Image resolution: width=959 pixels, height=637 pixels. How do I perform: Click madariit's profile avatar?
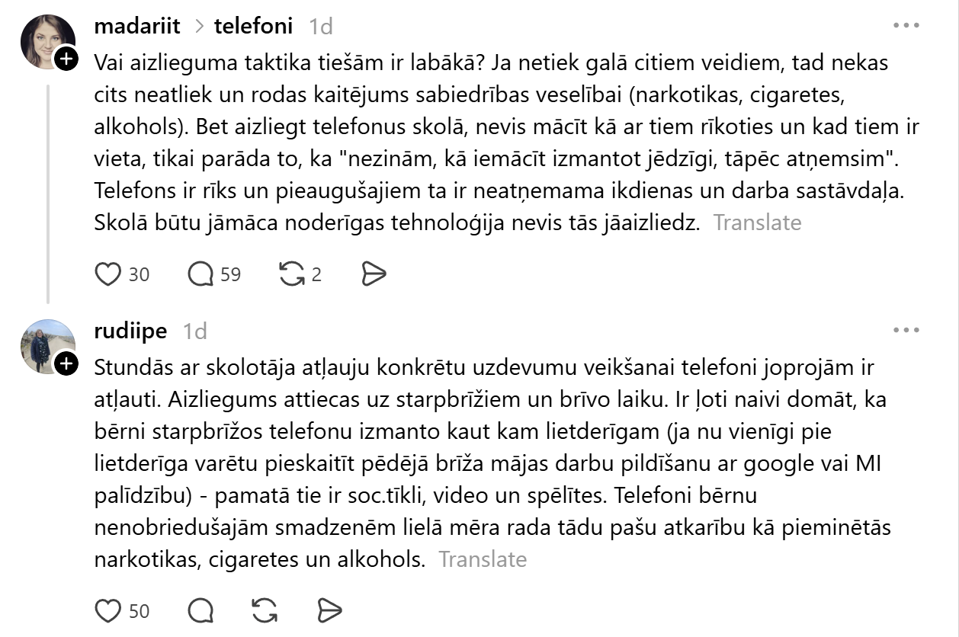click(46, 40)
